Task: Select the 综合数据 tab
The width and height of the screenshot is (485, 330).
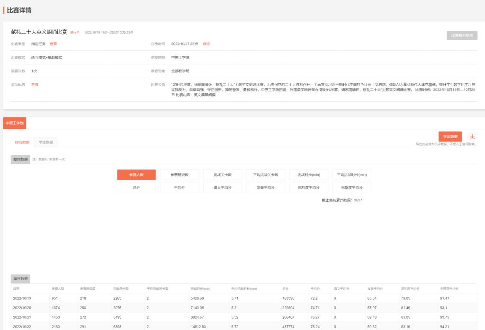Action: point(22,142)
